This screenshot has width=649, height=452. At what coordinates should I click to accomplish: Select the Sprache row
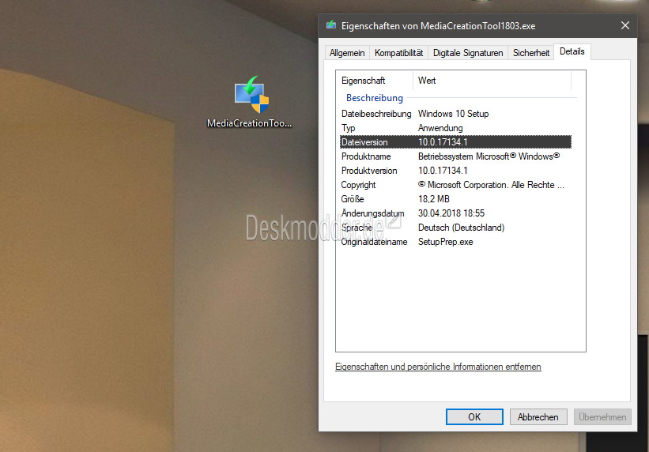coord(455,228)
